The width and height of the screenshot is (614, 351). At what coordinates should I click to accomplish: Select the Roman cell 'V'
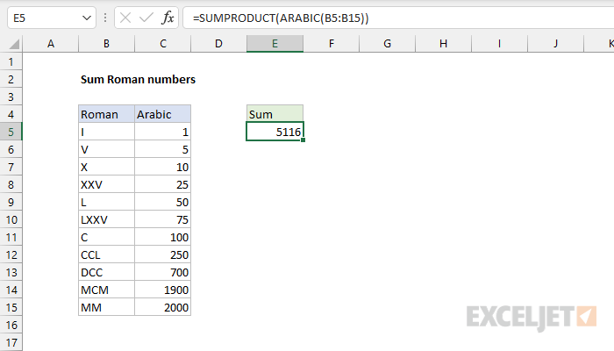pos(106,150)
